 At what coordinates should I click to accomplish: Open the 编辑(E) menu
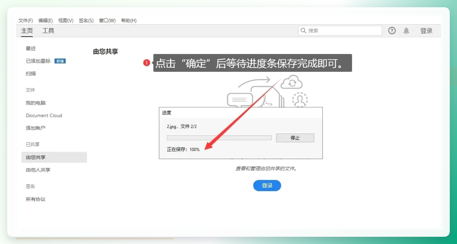click(x=45, y=21)
